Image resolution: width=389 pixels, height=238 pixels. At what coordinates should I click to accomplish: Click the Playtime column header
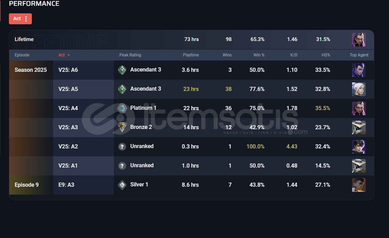pos(191,55)
